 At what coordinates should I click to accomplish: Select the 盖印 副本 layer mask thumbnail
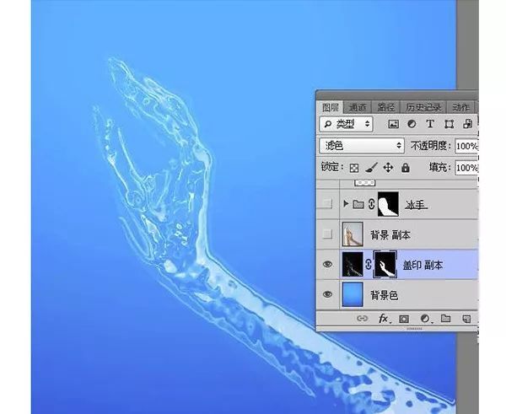point(385,265)
